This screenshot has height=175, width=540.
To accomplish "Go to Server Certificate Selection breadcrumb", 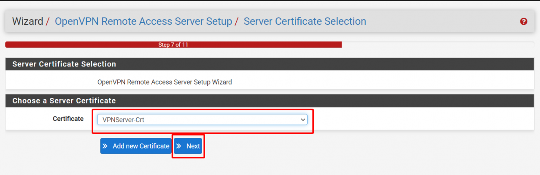I will [305, 21].
